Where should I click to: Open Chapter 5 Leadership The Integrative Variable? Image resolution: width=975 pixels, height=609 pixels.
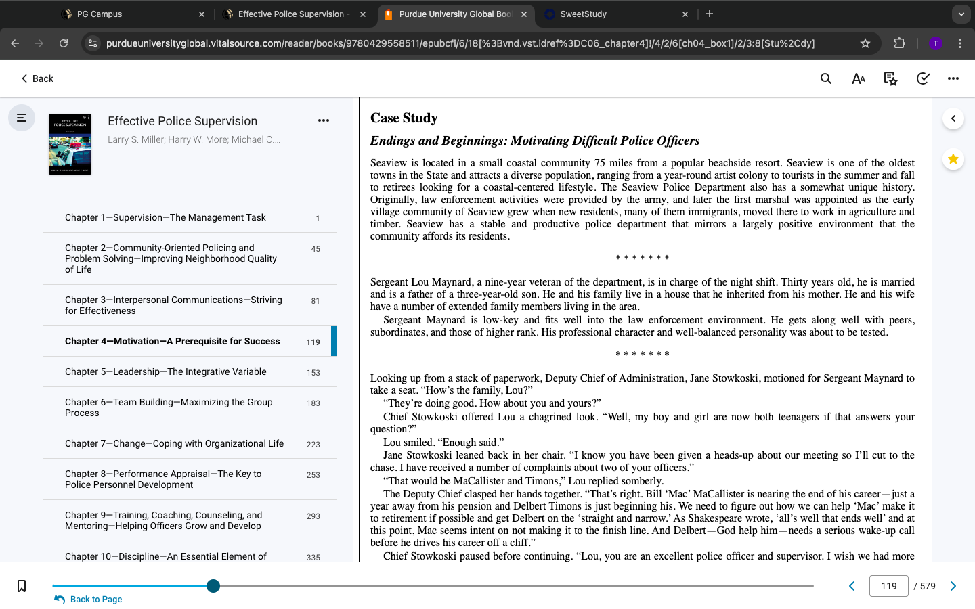click(190, 371)
